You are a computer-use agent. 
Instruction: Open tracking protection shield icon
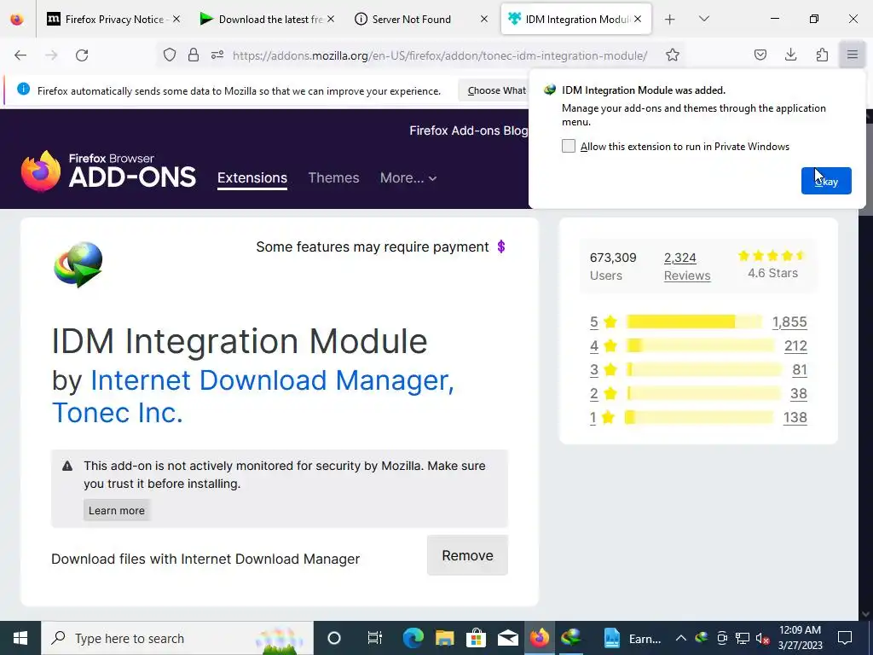pyautogui.click(x=170, y=55)
